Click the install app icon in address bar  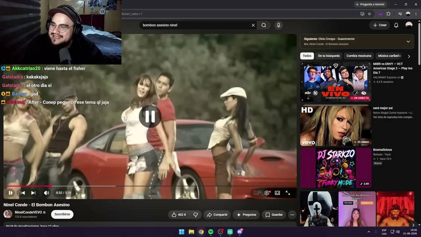(362, 14)
